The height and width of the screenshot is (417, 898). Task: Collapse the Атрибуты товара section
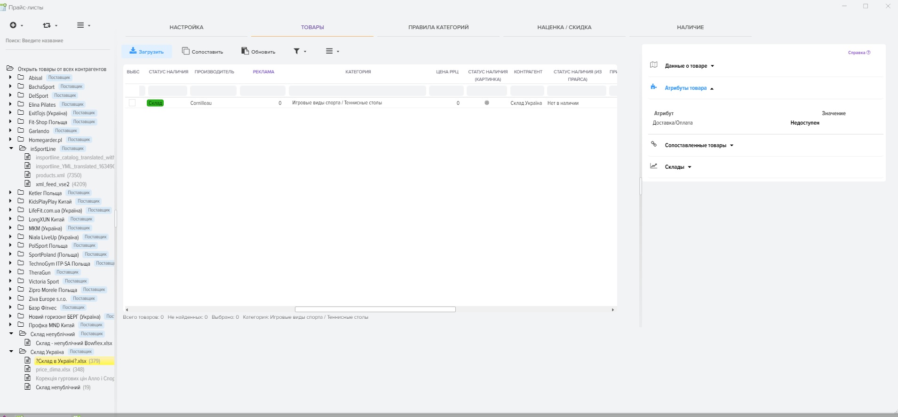(x=689, y=88)
